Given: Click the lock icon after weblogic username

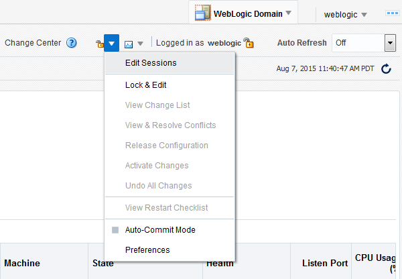Looking at the screenshot, I should pos(249,43).
